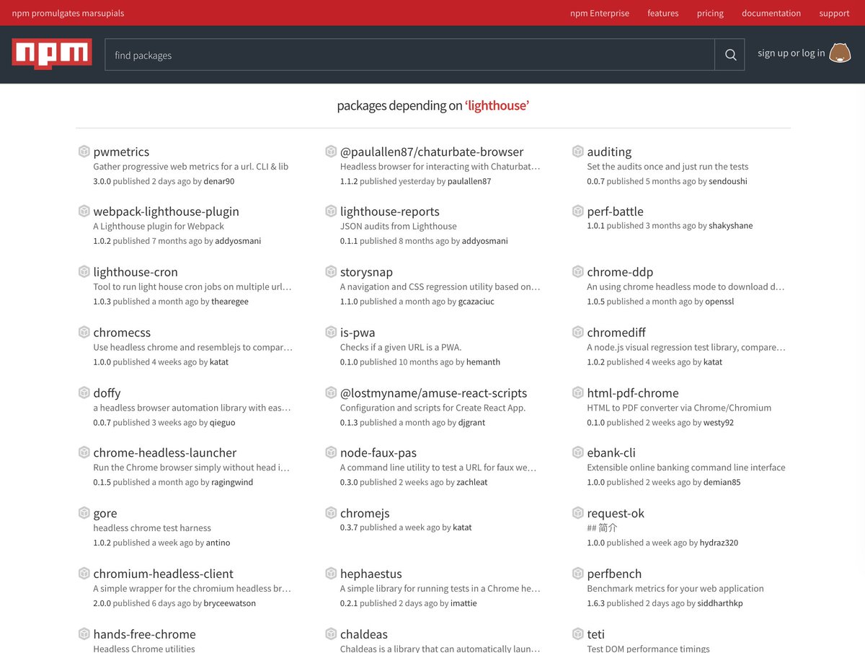865x653 pixels.
Task: Open the features nav item
Action: [663, 13]
